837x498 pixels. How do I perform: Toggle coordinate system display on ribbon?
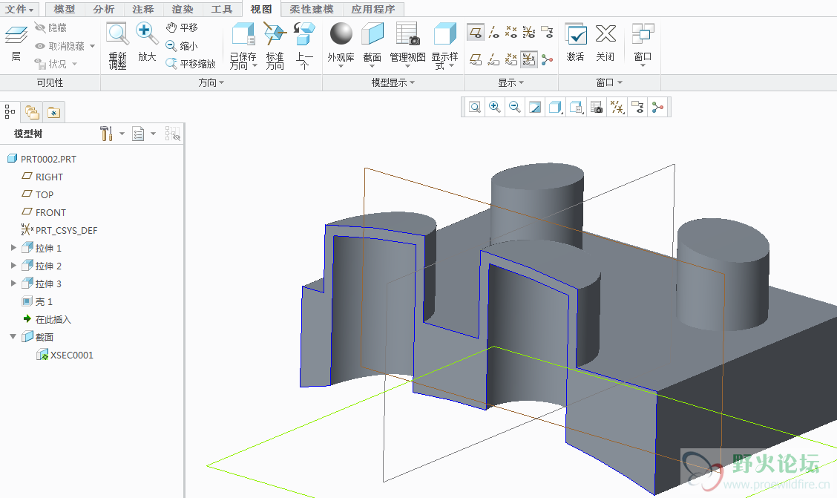(529, 32)
